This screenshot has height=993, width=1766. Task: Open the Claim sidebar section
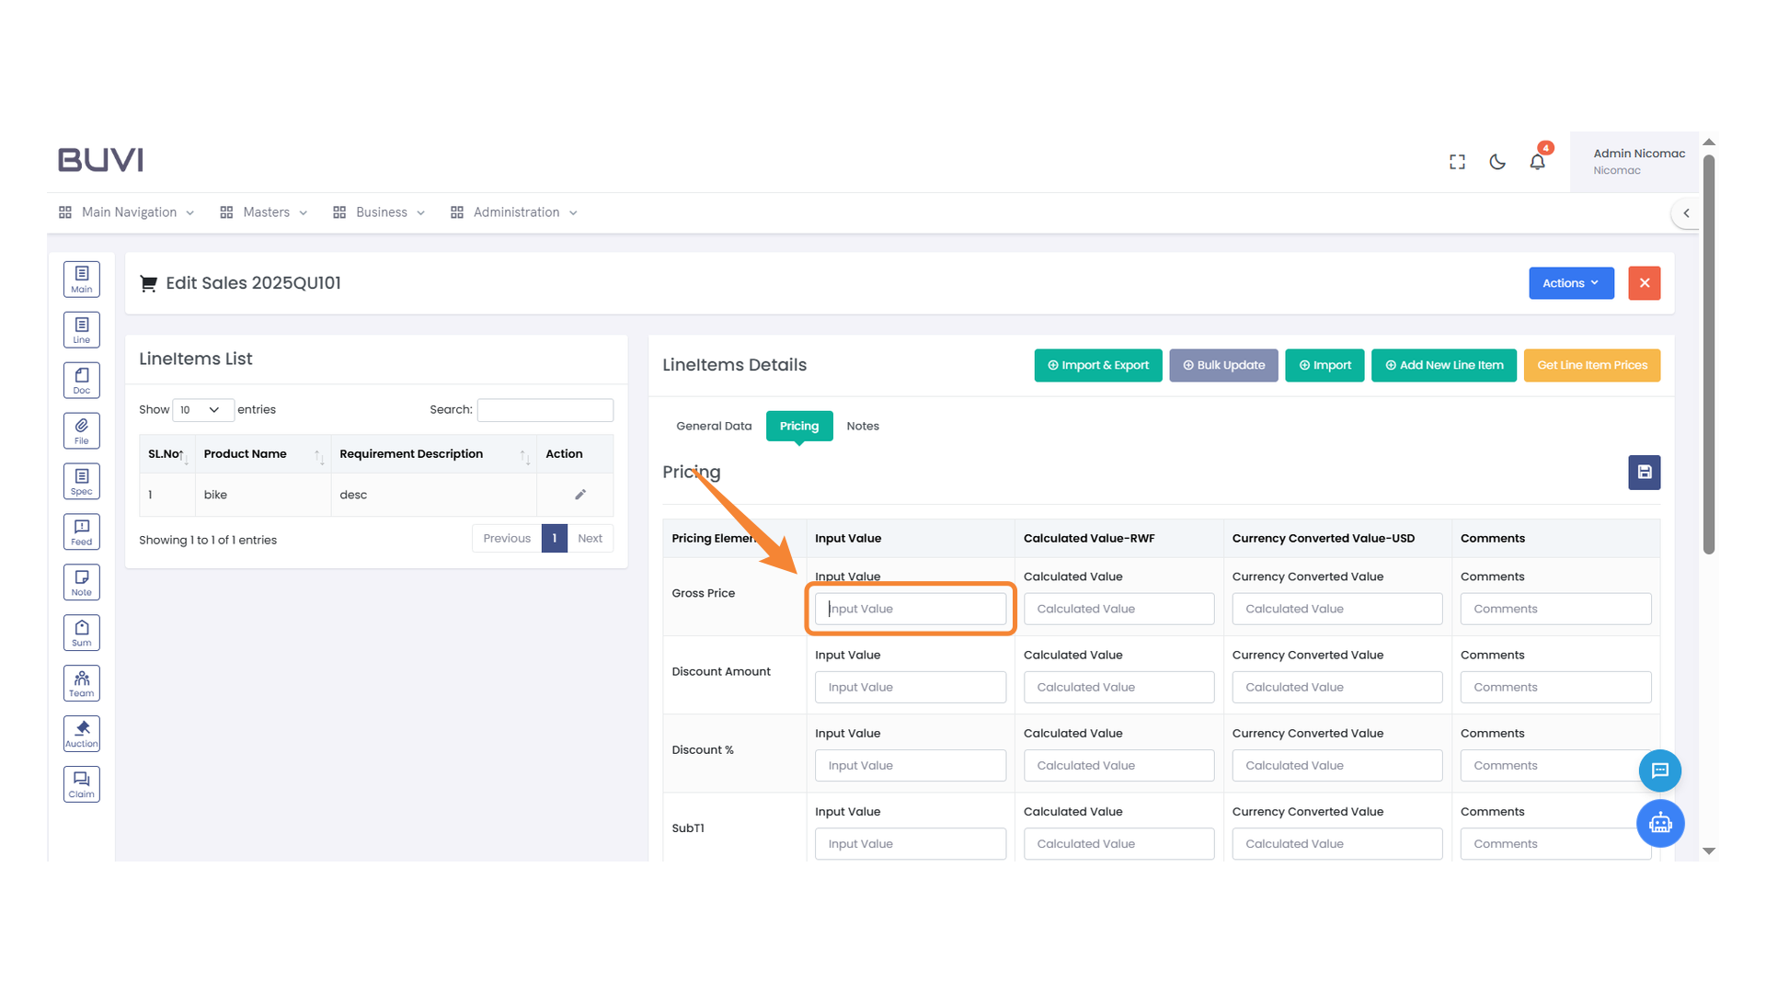click(x=81, y=783)
